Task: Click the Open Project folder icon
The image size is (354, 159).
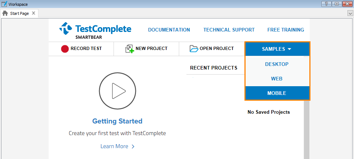Action: pyautogui.click(x=194, y=49)
